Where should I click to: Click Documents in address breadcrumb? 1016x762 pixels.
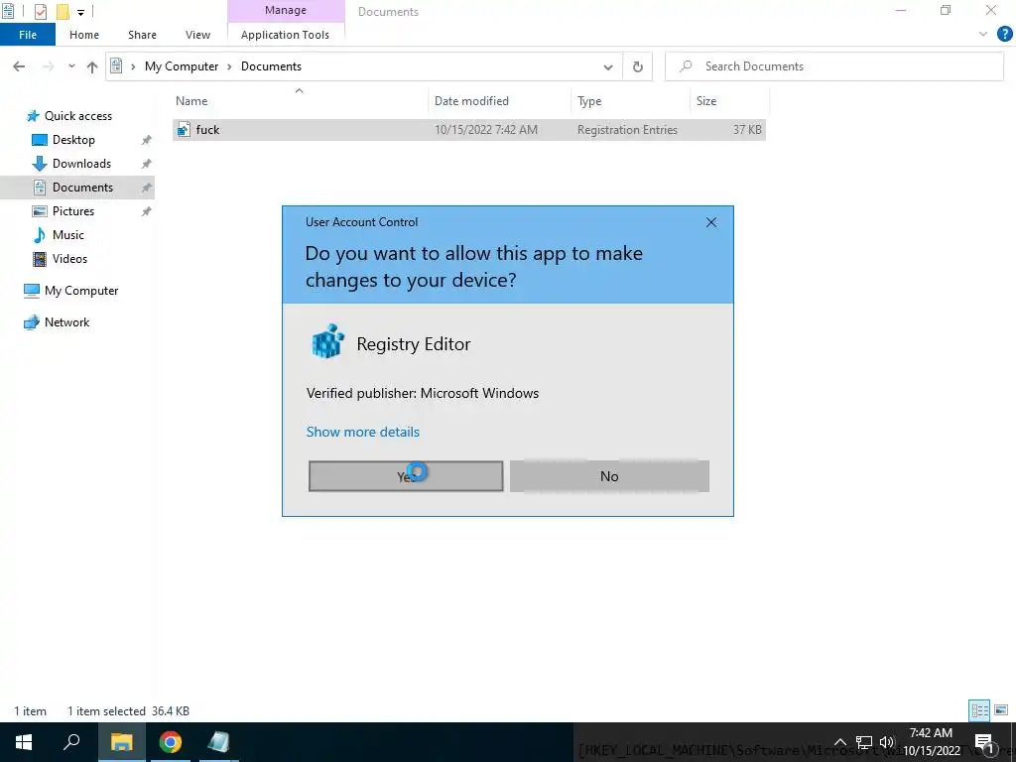(x=271, y=66)
